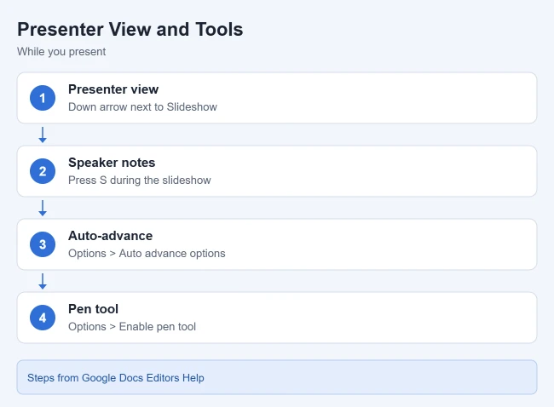Select the 'Auto-advance' step heading
This screenshot has height=407, width=554.
pos(110,236)
